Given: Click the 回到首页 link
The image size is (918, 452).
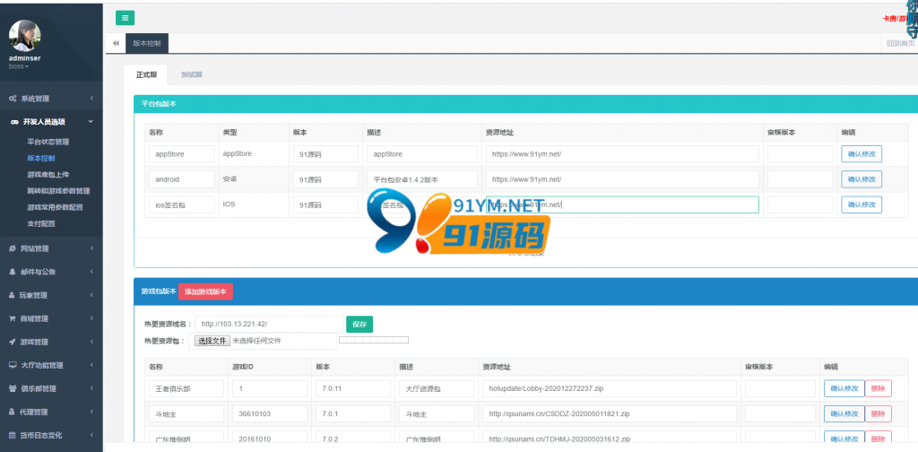Looking at the screenshot, I should [900, 43].
